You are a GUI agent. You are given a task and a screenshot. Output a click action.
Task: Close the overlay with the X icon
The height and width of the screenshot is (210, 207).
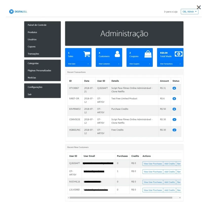click(199, 7)
